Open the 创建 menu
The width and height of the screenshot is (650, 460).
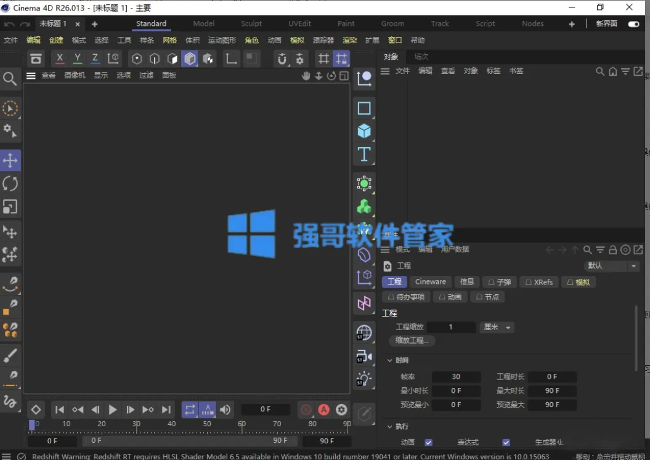click(x=56, y=40)
